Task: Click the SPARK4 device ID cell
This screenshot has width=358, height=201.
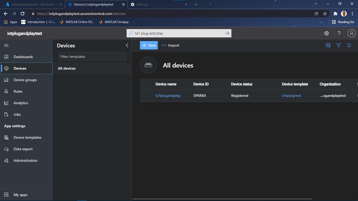Action: coord(199,96)
